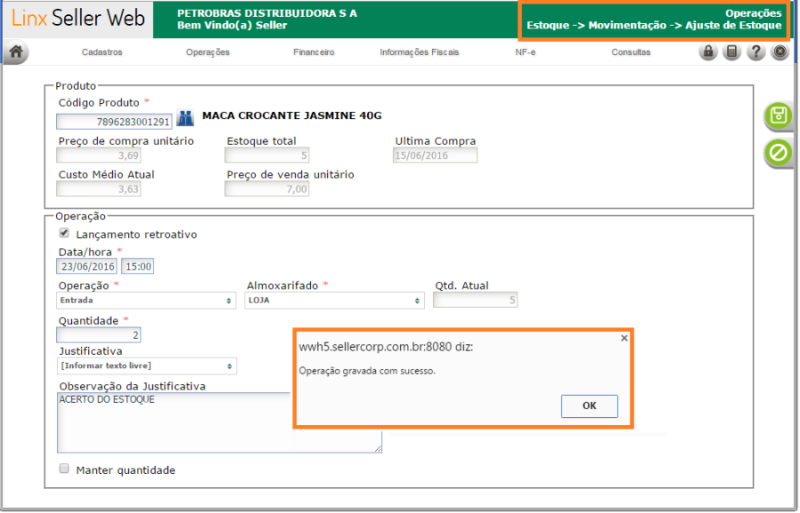Open the Operações menu
Screen dimensions: 800x513
tap(208, 52)
